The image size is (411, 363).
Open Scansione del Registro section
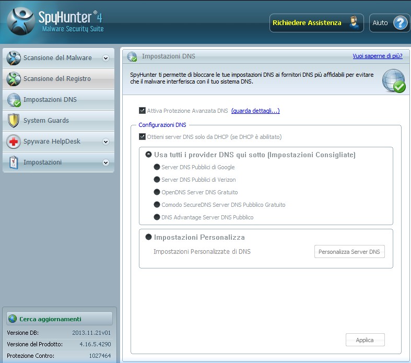click(58, 79)
